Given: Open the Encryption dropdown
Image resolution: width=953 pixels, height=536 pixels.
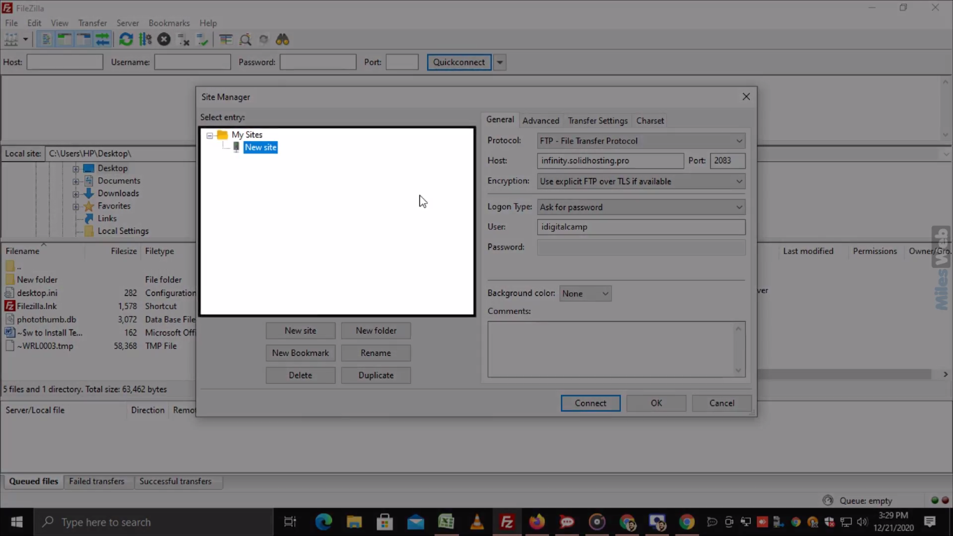Looking at the screenshot, I should tap(641, 181).
